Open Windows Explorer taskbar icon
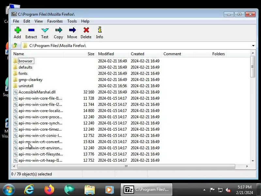This screenshot has width=261, height=196. (89, 190)
